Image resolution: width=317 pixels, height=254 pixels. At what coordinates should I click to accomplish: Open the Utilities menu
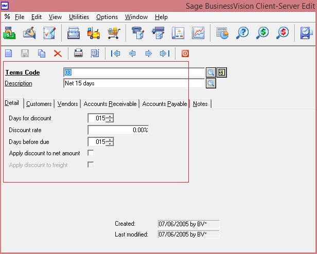click(79, 17)
